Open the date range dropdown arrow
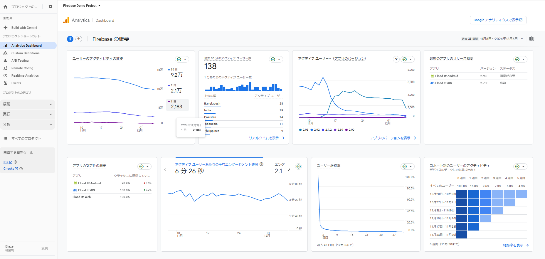Viewport: 545px width, 259px height. click(522, 39)
